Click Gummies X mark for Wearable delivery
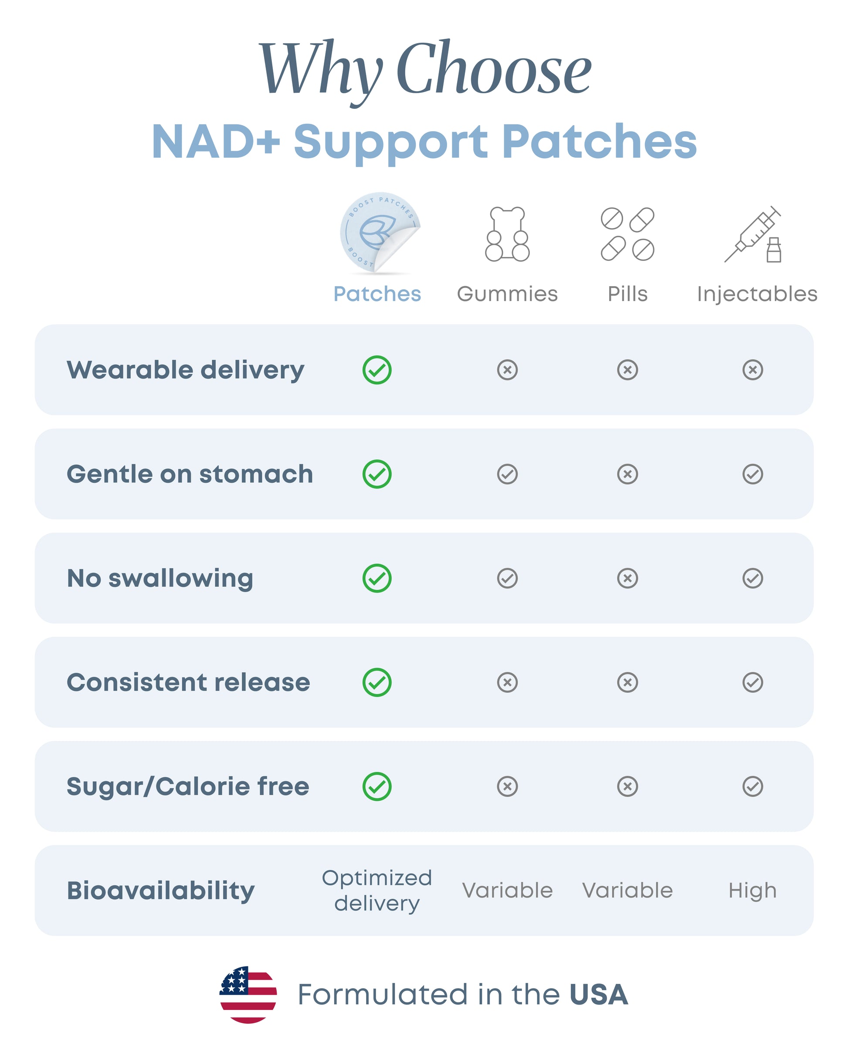Screen dimensions: 848x1060 click(x=507, y=370)
